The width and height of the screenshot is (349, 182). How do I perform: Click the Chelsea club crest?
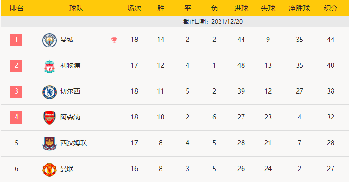tap(49, 92)
